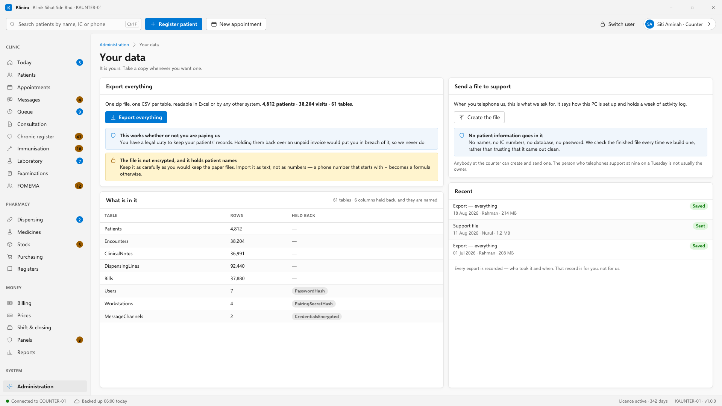
Task: Click the Messages chat icon
Action: coord(10,100)
